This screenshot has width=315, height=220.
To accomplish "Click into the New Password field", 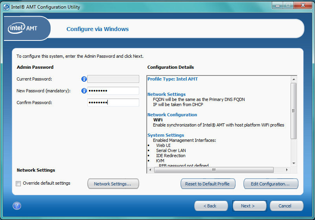I will (x=113, y=91).
